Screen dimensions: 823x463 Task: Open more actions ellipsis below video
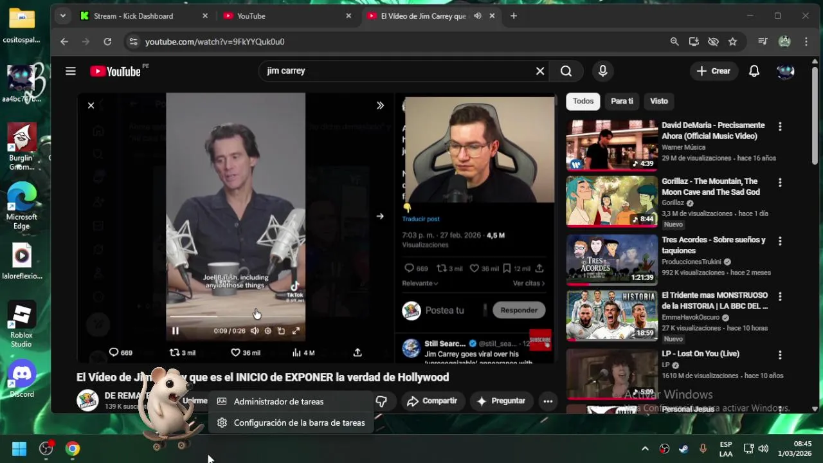point(548,401)
